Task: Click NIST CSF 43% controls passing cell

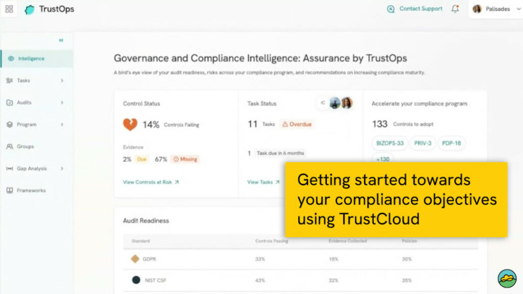Action: tap(260, 280)
